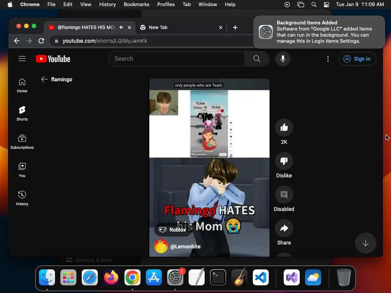
Task: Open the Roblox game tag
Action: point(173,229)
